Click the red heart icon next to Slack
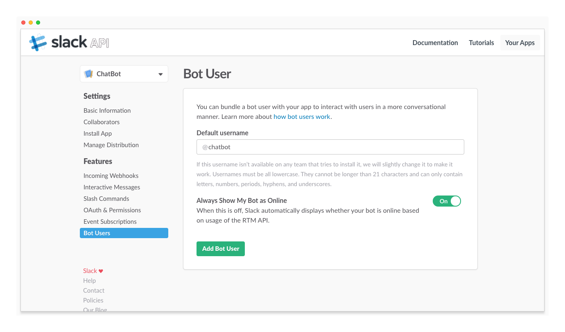This screenshot has width=565, height=332. click(101, 271)
